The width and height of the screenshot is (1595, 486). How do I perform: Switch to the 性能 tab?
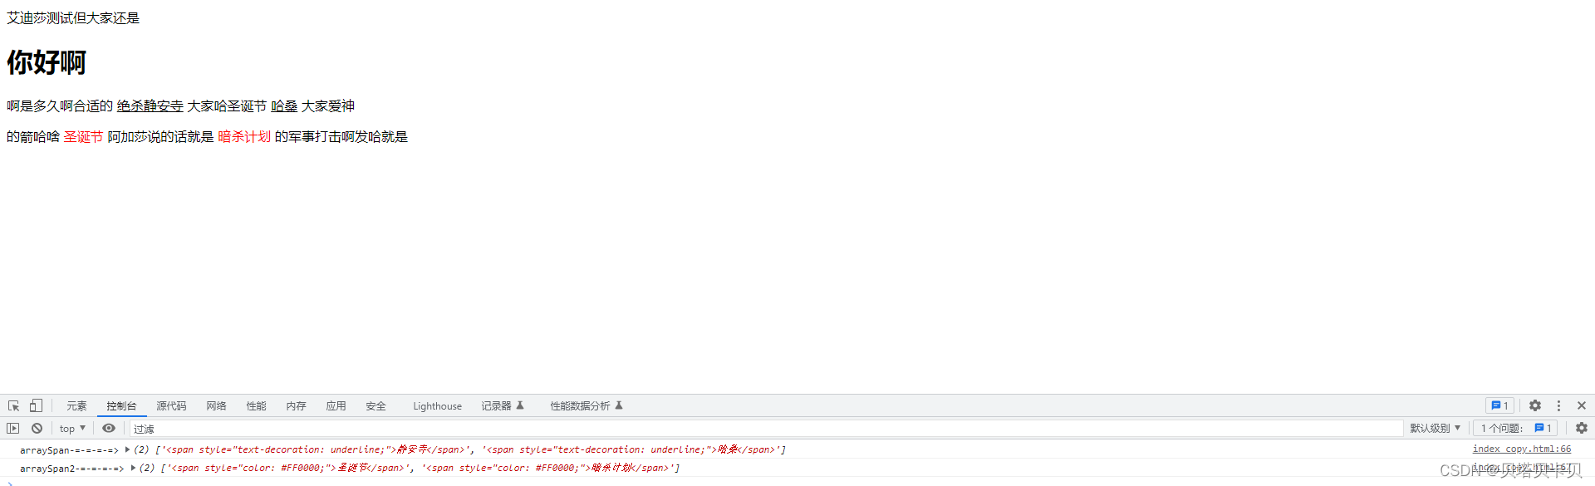(256, 405)
